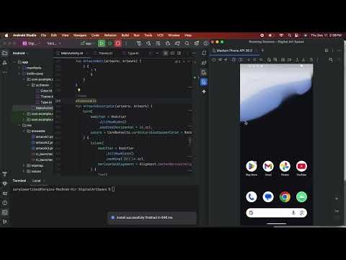Click the add device plus button
The image size is (346, 260).
tap(262, 51)
